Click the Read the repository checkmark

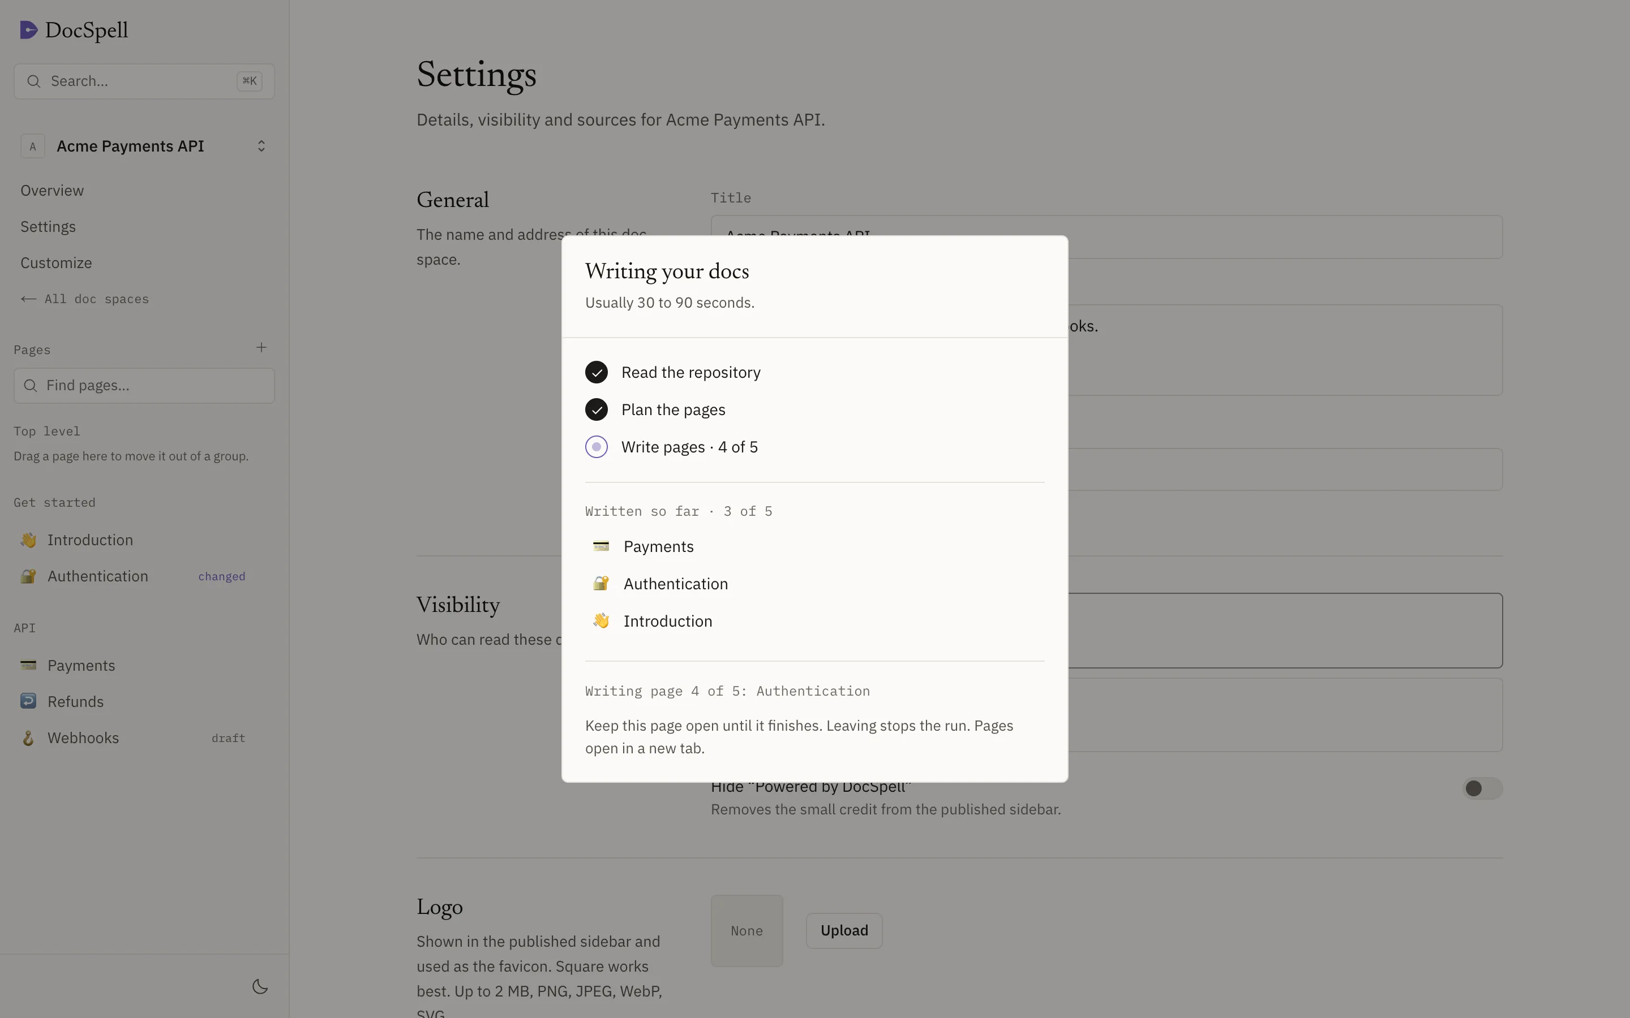(x=596, y=372)
